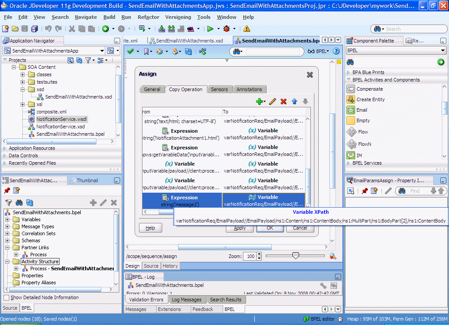The width and height of the screenshot is (449, 325).
Task: Increase zoom value with stepper up arrow
Action: pyautogui.click(x=259, y=254)
